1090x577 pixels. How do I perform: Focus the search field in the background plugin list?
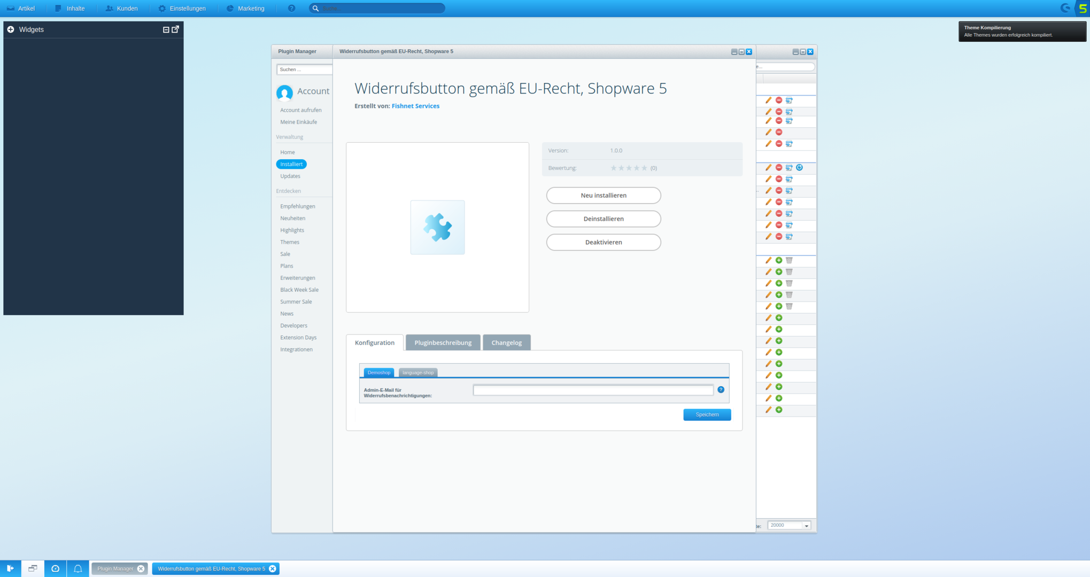(x=785, y=67)
